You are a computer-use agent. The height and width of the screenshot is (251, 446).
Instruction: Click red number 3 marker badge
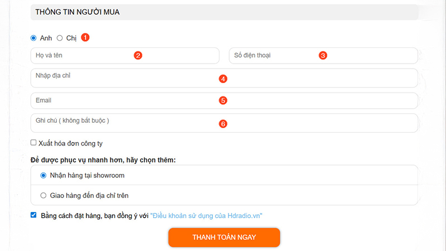[x=322, y=55]
